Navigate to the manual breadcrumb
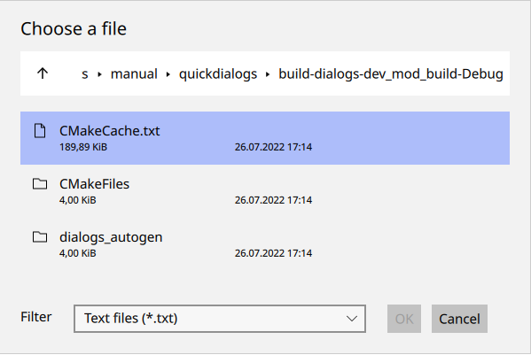This screenshot has height=355, width=531. click(134, 73)
